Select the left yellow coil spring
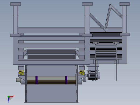140x105 pixels. (x=21, y=72)
